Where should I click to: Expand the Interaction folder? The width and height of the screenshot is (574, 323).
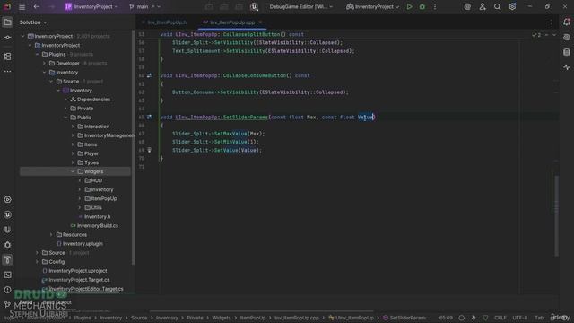(73, 127)
